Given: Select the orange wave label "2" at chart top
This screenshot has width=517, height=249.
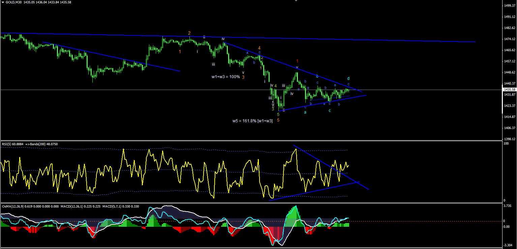Looking at the screenshot, I should [189, 33].
